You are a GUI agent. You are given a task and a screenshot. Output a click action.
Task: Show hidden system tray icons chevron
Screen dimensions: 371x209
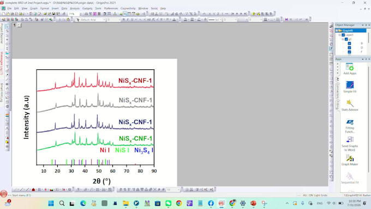[287, 204]
